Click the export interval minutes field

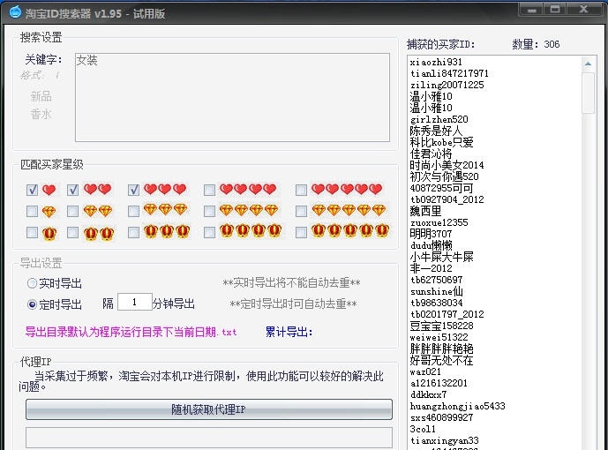click(134, 303)
